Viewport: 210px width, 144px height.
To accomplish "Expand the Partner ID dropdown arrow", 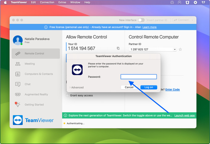I will [175, 50].
